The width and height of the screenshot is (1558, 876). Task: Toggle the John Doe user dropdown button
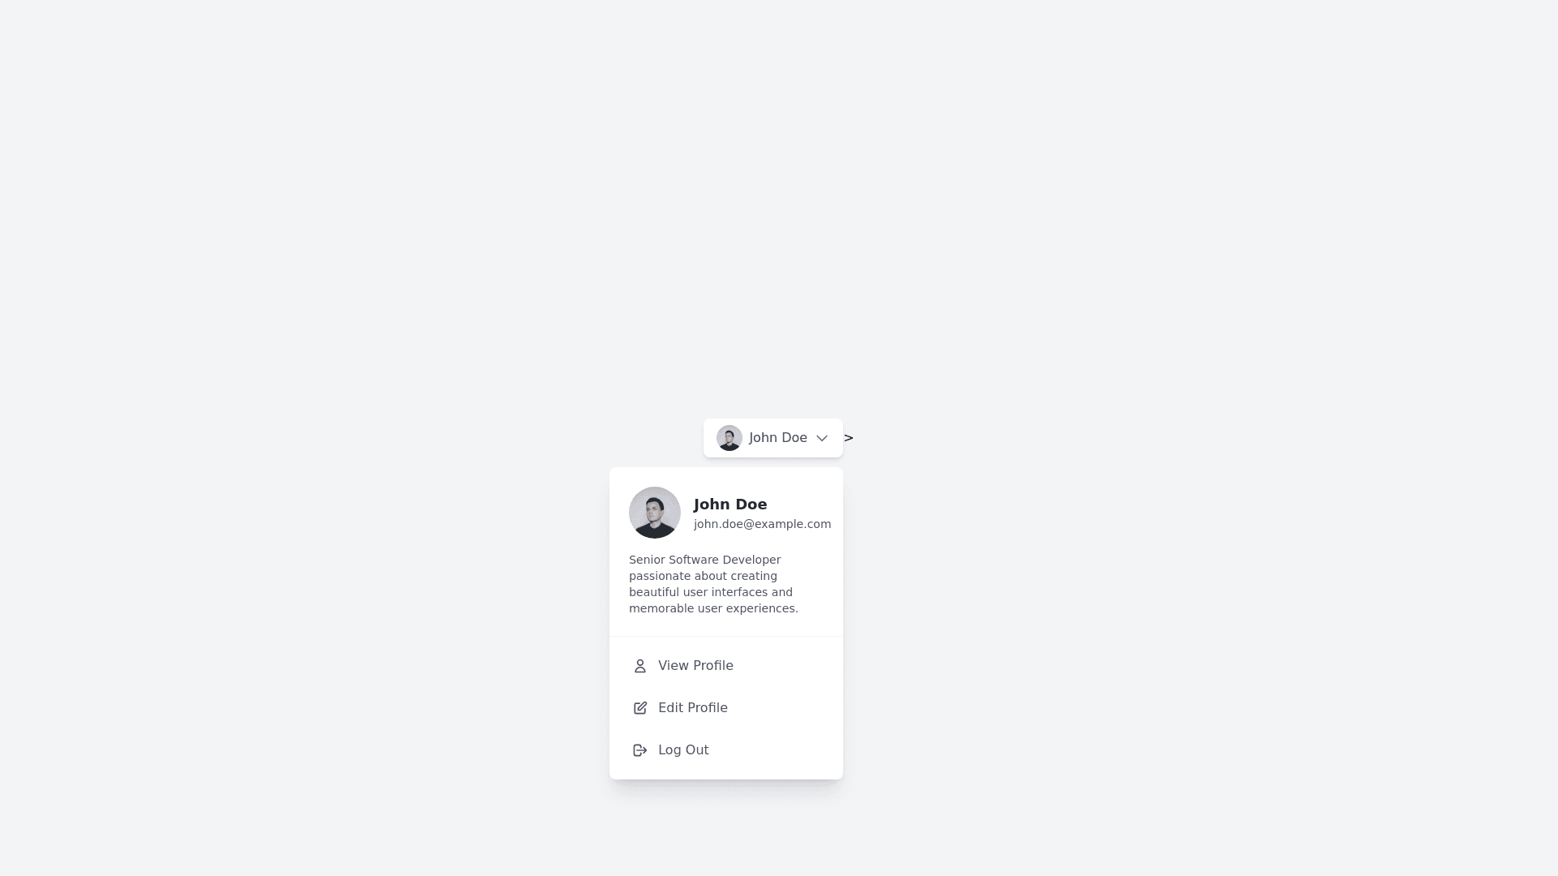tap(773, 438)
